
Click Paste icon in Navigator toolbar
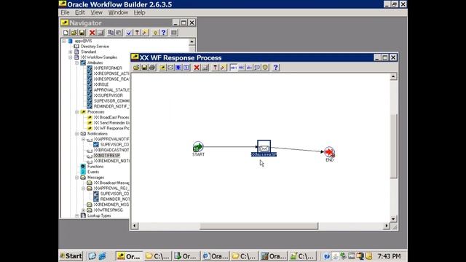pyautogui.click(x=119, y=33)
